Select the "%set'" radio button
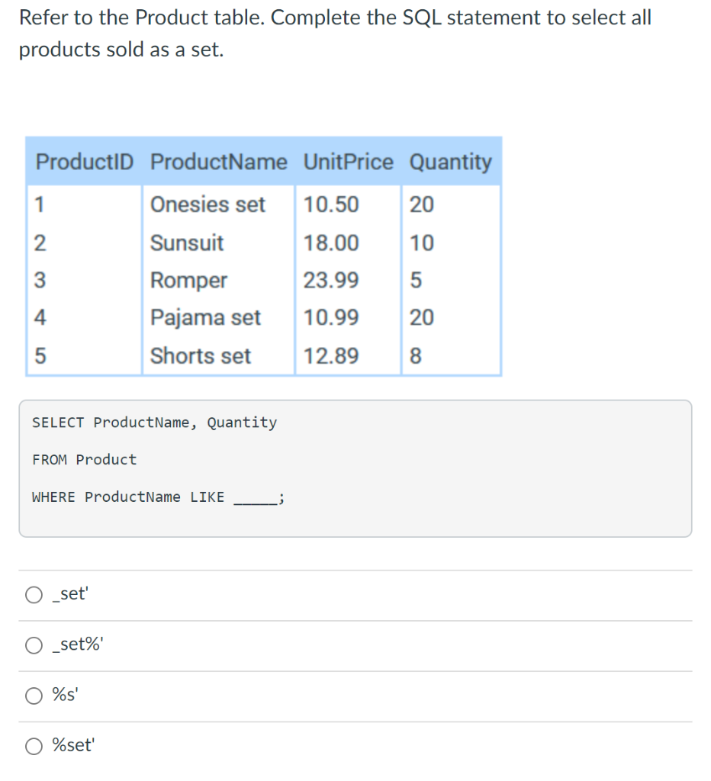Image resolution: width=711 pixels, height=781 pixels. [x=36, y=747]
